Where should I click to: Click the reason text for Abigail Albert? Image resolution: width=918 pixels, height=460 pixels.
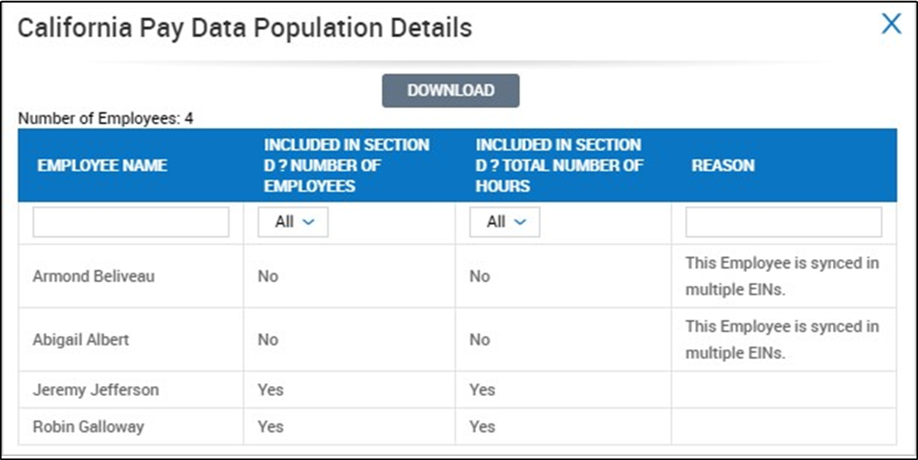781,340
